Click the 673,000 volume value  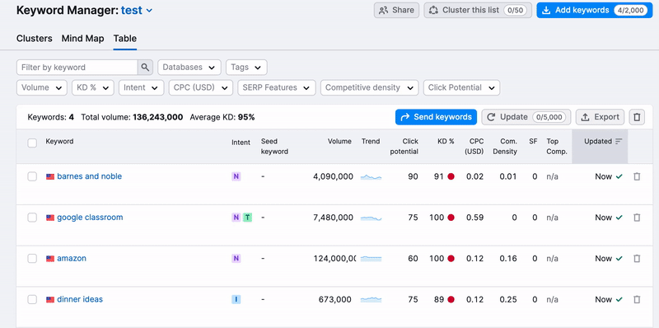[335, 299]
